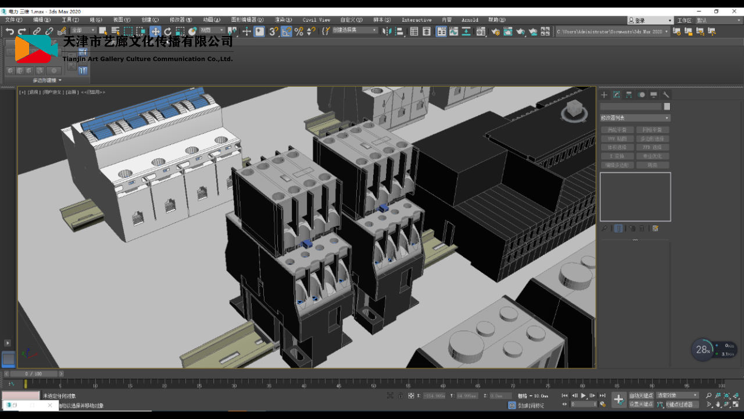Toggle the Window/Crossing selection mode
The height and width of the screenshot is (419, 744).
point(141,31)
